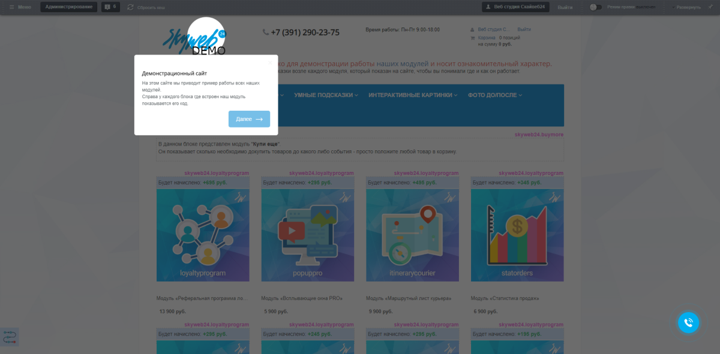Click the notifications icon showing 6
This screenshot has height=354, width=720.
[110, 7]
